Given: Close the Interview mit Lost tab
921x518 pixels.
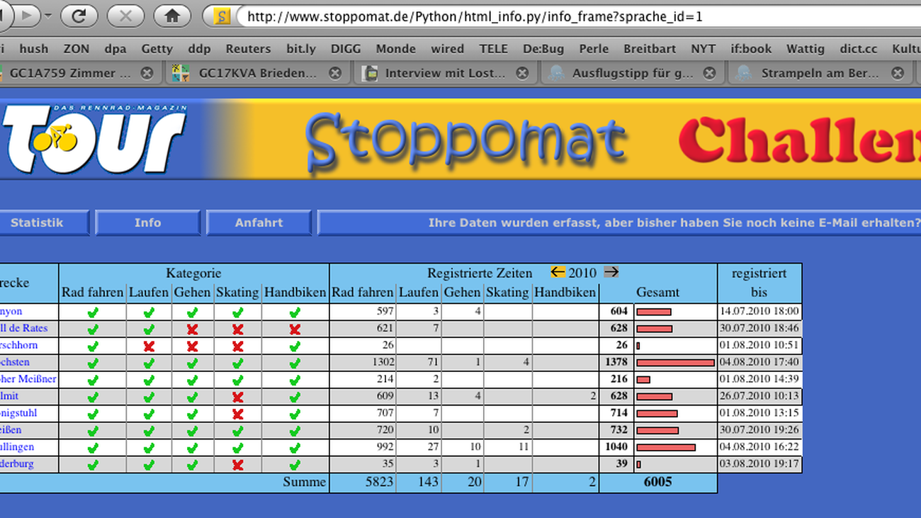Looking at the screenshot, I should click(522, 73).
